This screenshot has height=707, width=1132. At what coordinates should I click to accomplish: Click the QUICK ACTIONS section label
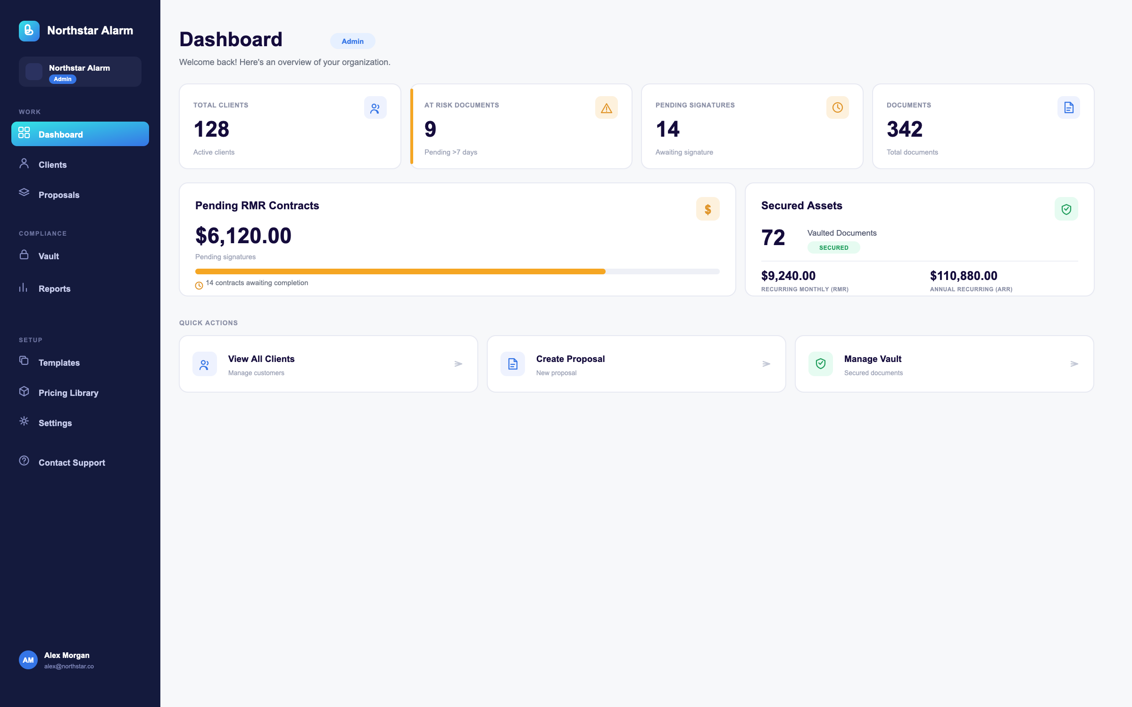(208, 323)
